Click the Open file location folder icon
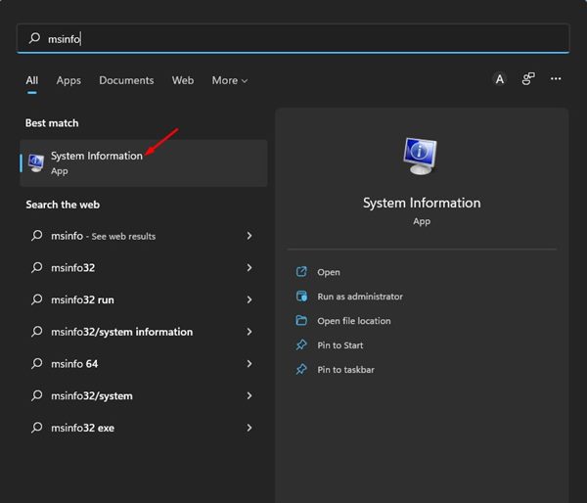Viewport: 587px width, 503px height. click(301, 320)
